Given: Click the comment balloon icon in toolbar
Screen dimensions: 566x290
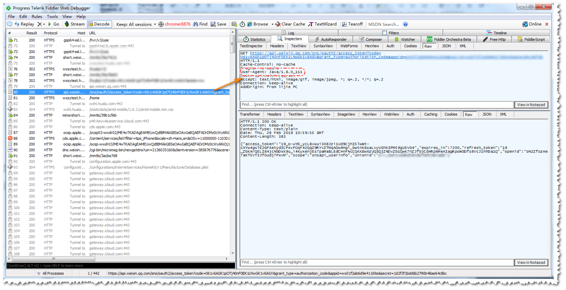Looking at the screenshot, I should 9,24.
